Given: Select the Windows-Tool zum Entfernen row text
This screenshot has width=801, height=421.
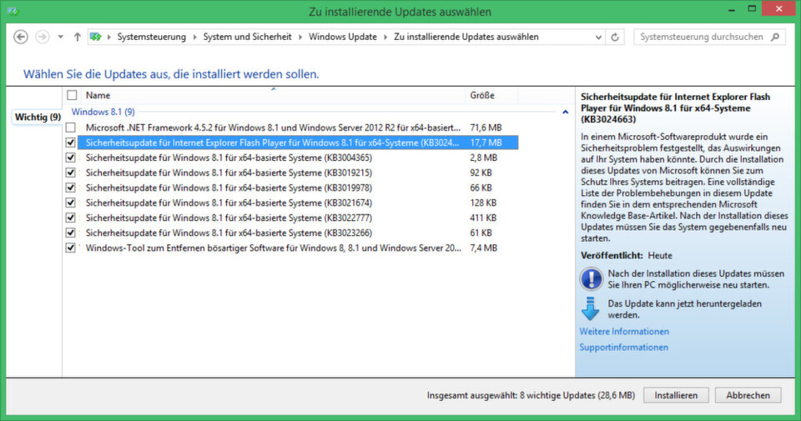Looking at the screenshot, I should click(274, 248).
